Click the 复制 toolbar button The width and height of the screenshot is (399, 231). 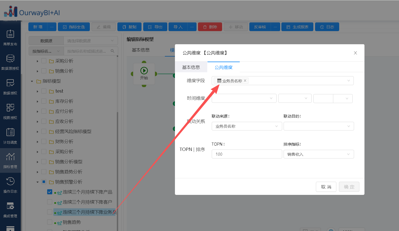pos(129,27)
